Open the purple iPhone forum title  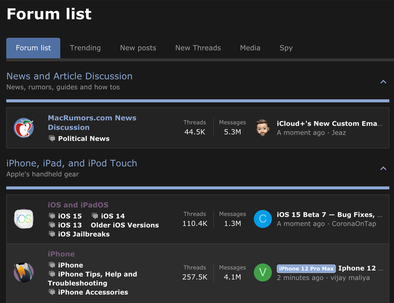(61, 254)
